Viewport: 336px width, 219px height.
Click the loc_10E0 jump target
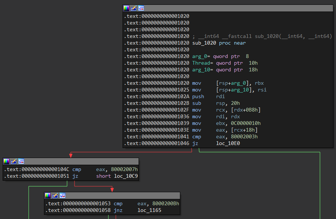pos(228,143)
